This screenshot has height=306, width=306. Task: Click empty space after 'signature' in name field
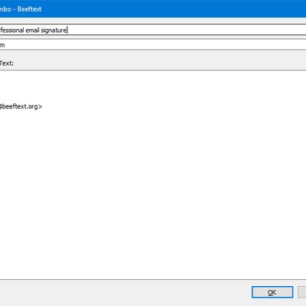coord(186,30)
